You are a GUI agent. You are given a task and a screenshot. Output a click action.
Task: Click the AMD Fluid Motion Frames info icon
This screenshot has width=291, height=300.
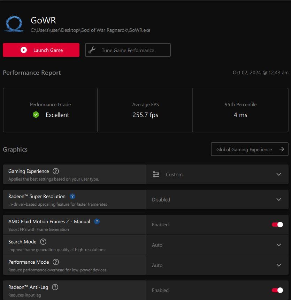(97, 221)
